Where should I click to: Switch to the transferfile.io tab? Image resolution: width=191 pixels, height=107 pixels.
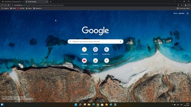tap(12, 2)
